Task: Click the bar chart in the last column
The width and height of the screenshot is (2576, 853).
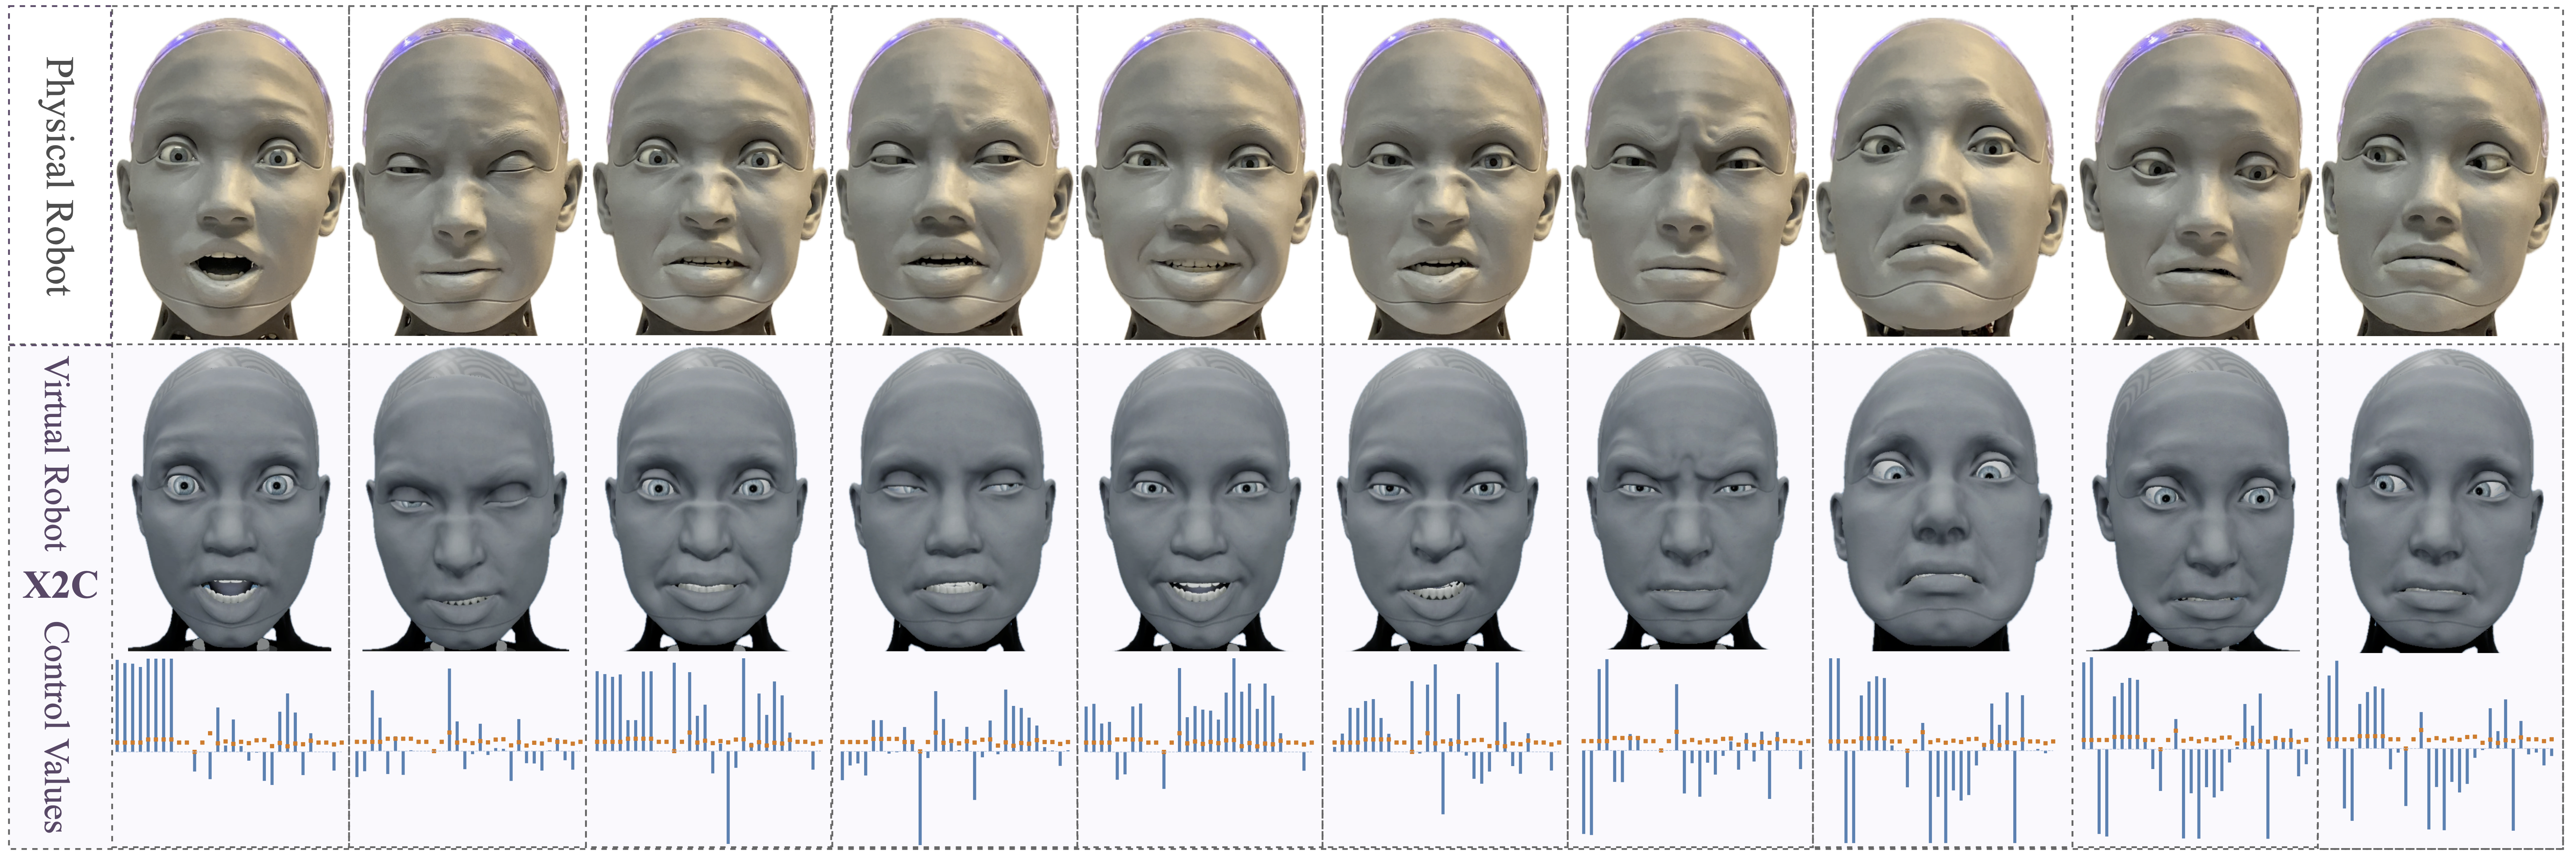Action: coord(2440,745)
